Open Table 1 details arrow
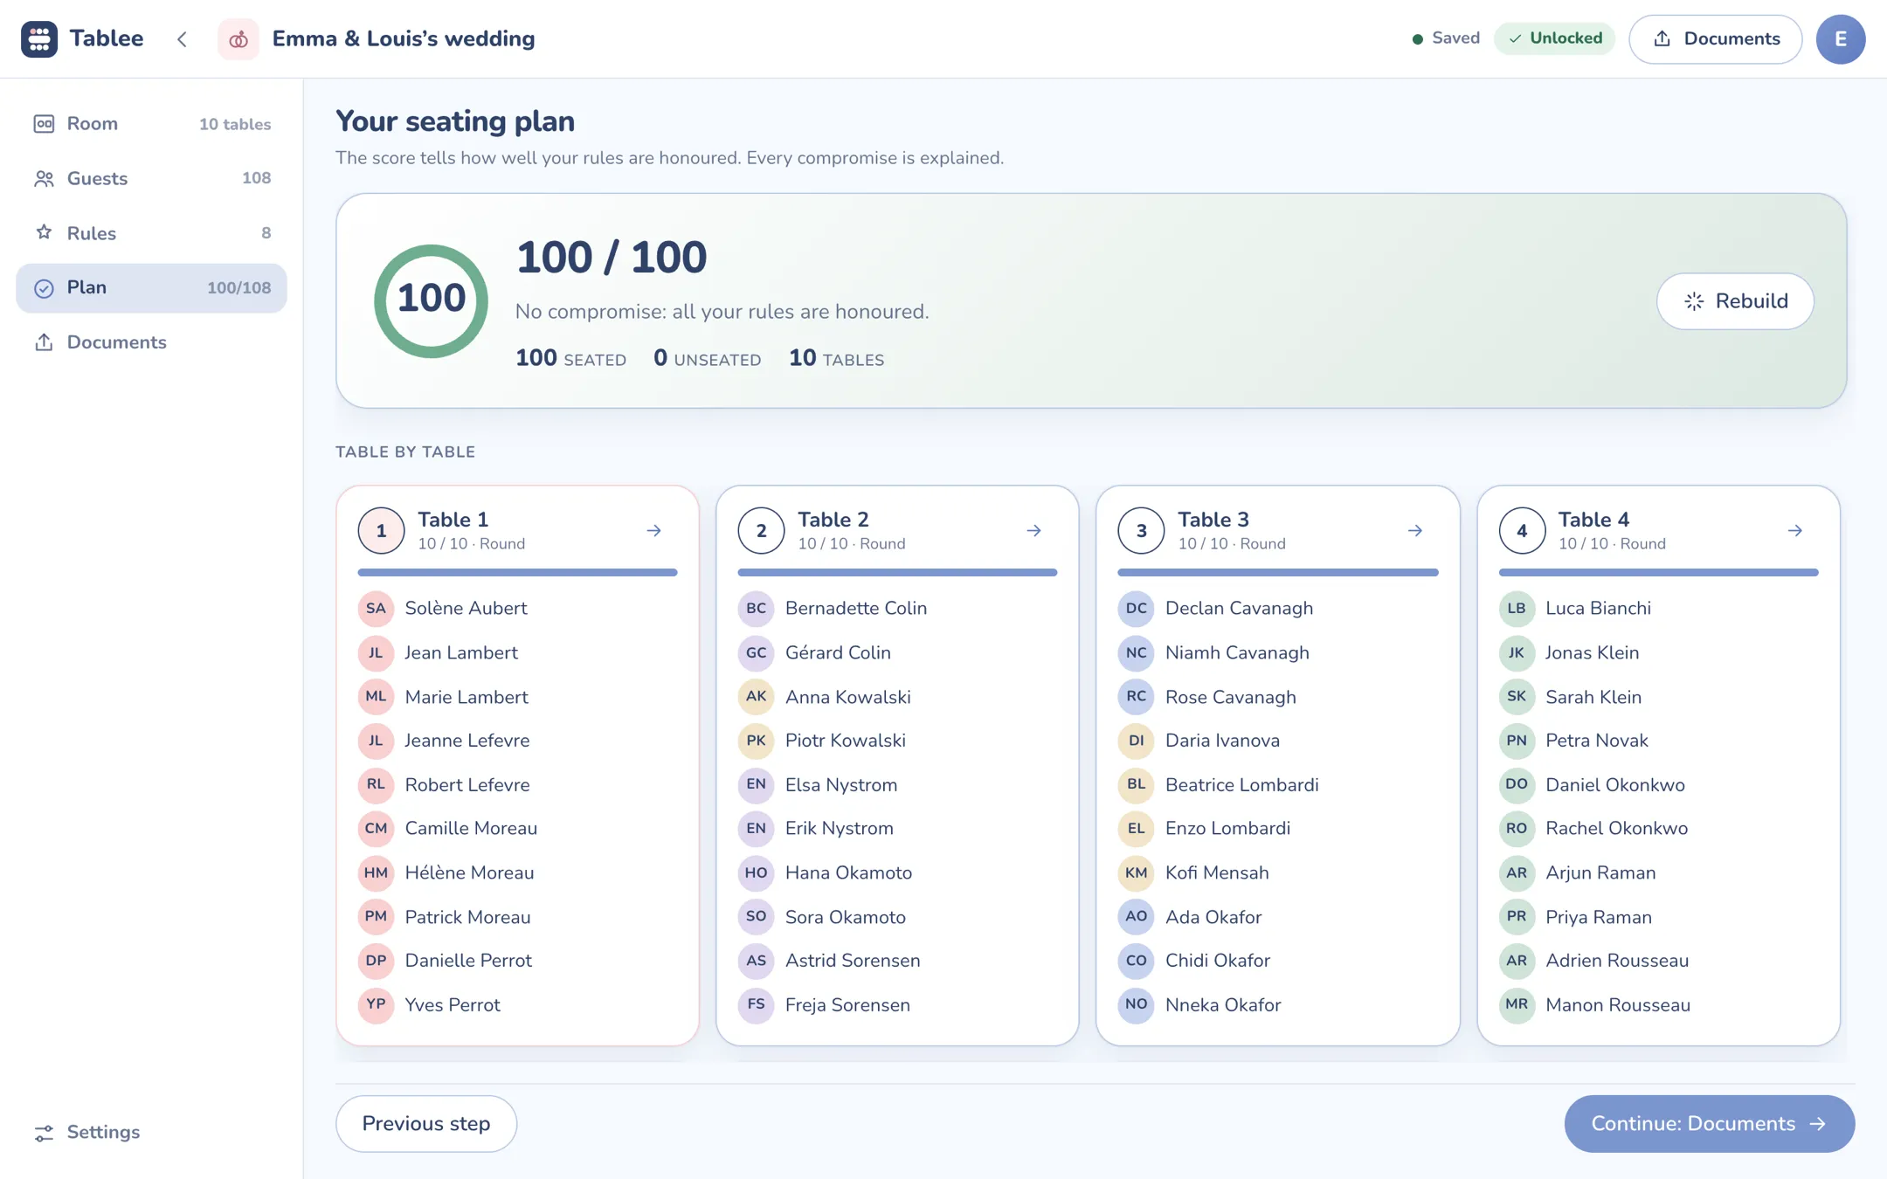The width and height of the screenshot is (1887, 1179). pyautogui.click(x=653, y=530)
